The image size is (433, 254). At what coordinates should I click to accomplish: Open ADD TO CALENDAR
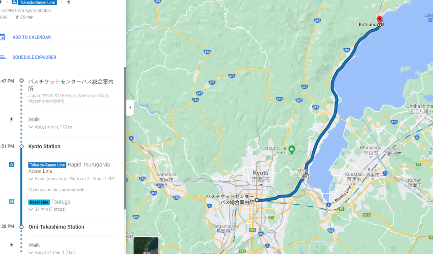click(x=32, y=37)
